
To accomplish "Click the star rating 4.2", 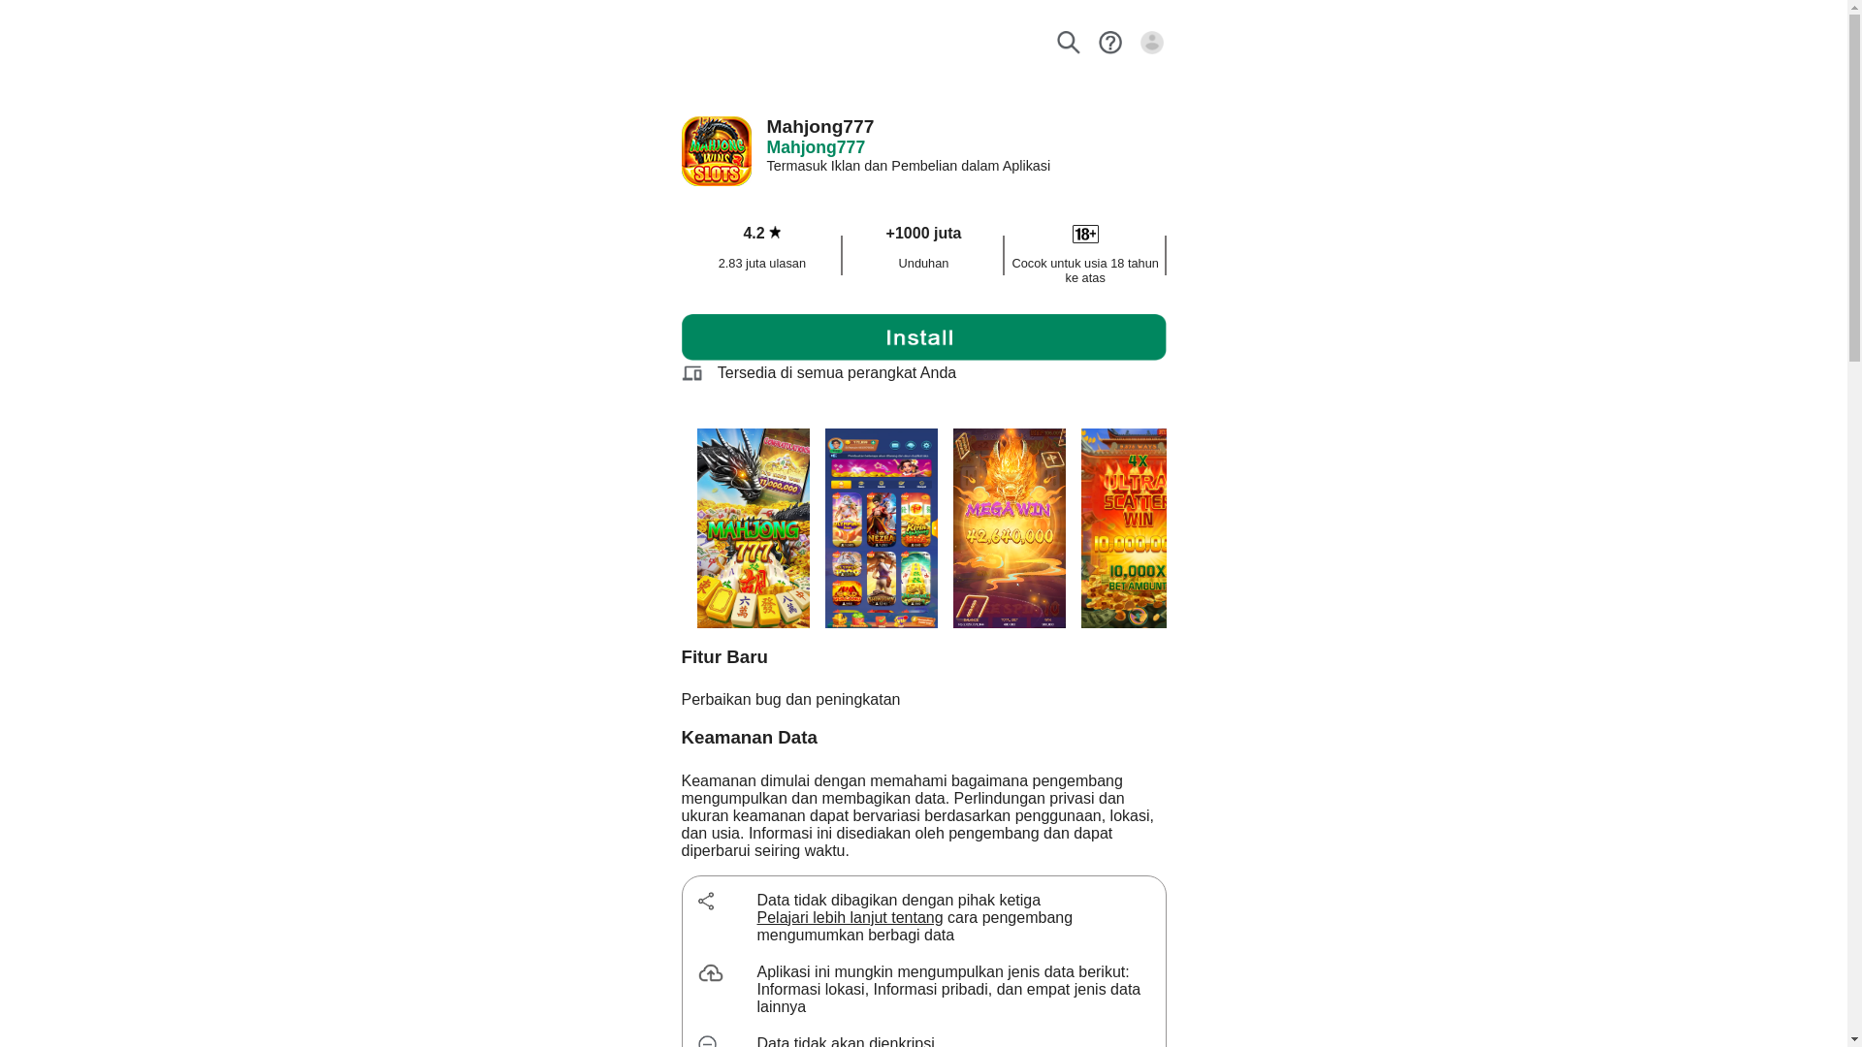I will 762,234.
